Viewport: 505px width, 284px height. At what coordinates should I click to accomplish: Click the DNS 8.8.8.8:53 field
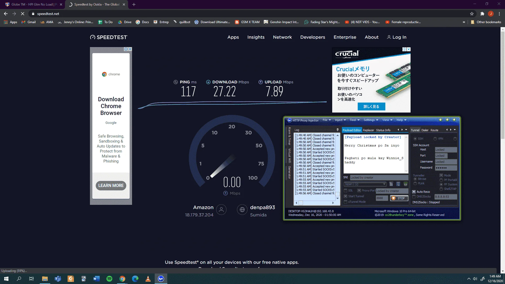click(446, 197)
